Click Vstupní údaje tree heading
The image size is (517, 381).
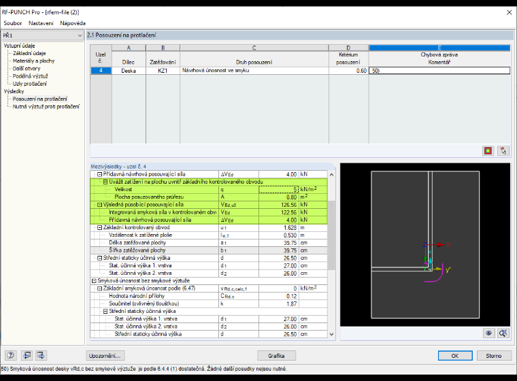[x=19, y=46]
